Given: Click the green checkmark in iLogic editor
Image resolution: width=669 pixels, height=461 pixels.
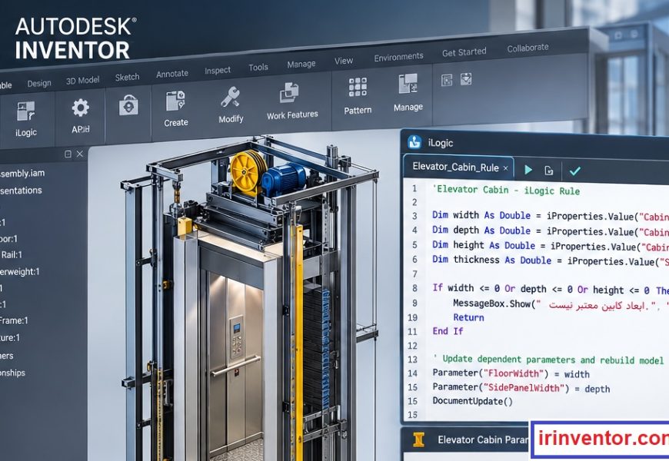Looking at the screenshot, I should (574, 171).
